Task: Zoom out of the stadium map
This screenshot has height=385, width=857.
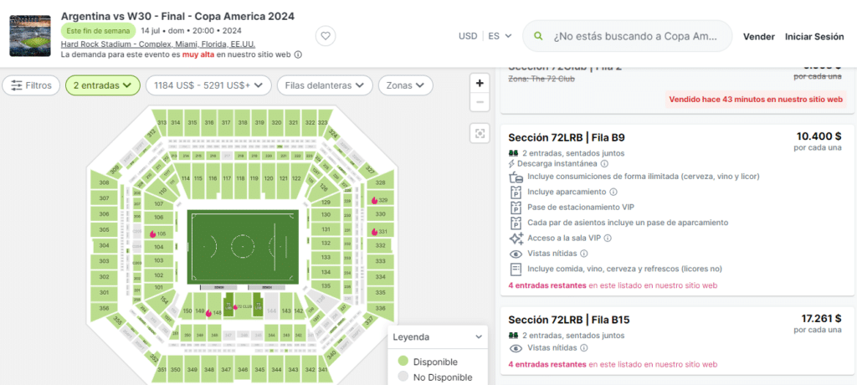Action: [480, 102]
